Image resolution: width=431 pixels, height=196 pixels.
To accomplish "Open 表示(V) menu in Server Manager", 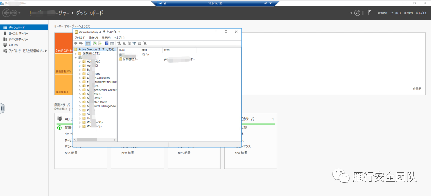I will (408, 13).
